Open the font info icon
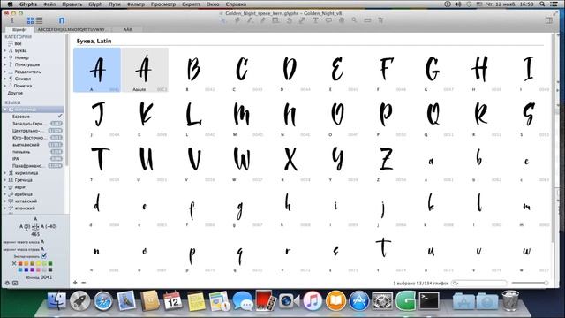The height and width of the screenshot is (318, 565). tap(12, 20)
